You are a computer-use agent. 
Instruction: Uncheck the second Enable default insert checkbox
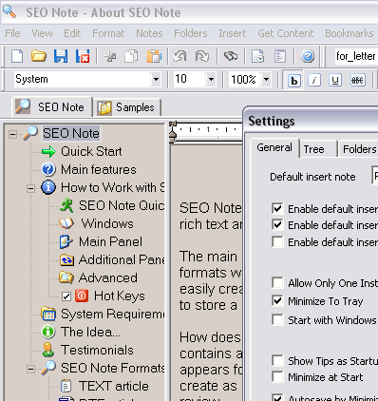pyautogui.click(x=277, y=225)
